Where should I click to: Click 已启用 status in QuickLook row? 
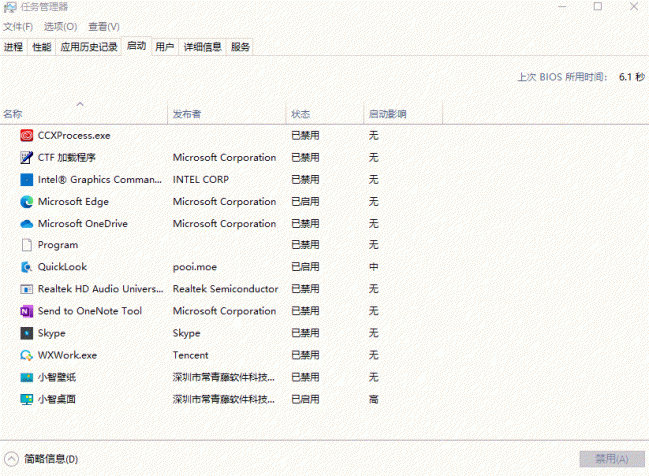[306, 267]
